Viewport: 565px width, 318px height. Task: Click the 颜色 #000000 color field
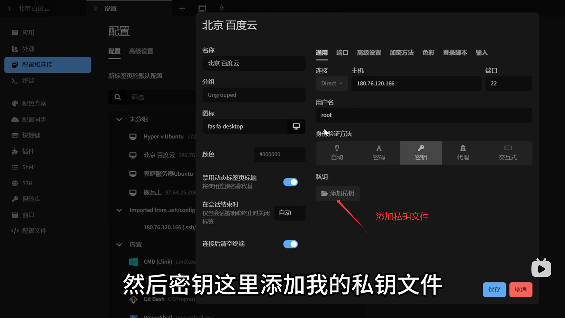coord(279,155)
